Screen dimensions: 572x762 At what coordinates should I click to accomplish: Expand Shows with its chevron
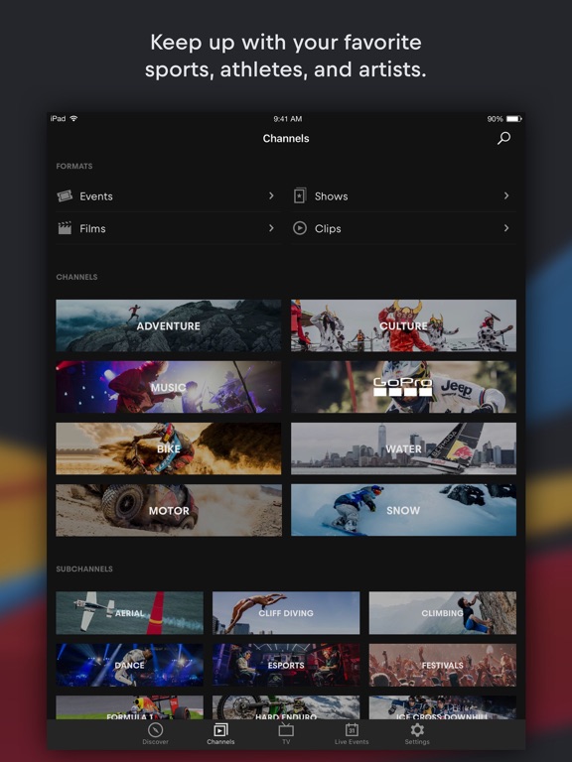click(x=506, y=195)
